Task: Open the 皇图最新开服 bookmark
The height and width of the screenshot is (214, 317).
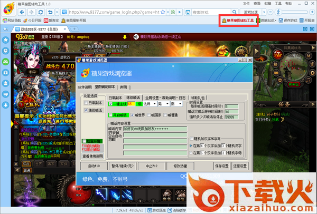Action: click(74, 21)
